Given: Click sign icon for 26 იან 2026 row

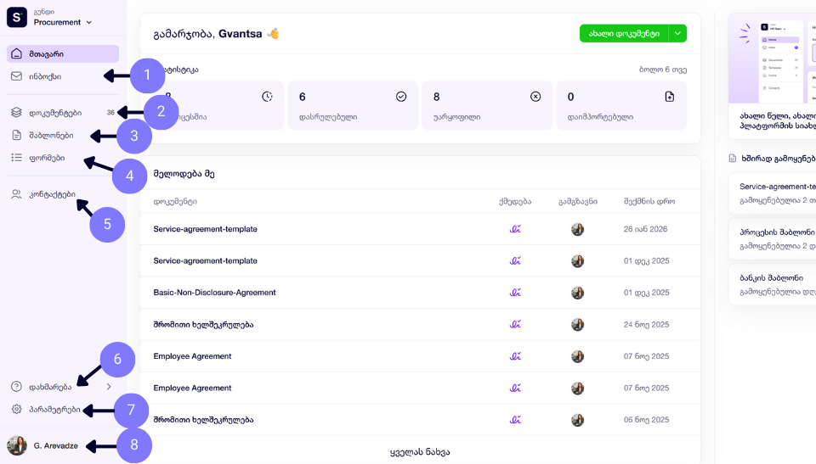Looking at the screenshot, I should point(515,229).
